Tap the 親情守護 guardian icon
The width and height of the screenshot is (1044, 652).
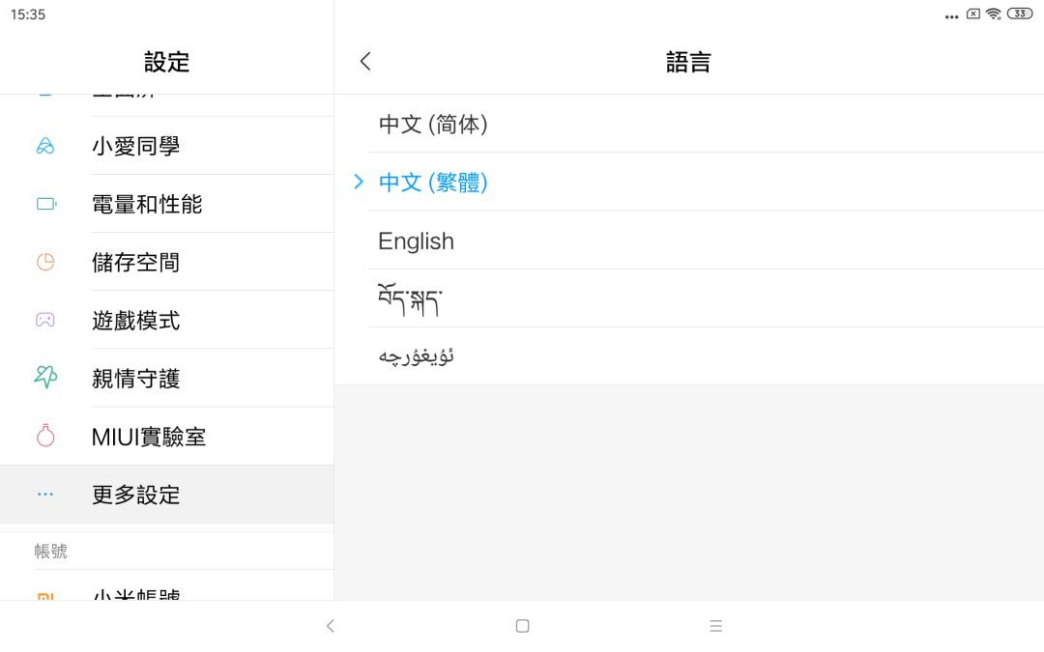tap(45, 378)
